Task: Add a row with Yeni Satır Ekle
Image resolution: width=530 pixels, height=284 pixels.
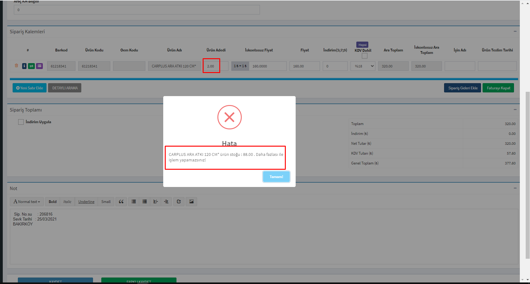Action: click(30, 88)
